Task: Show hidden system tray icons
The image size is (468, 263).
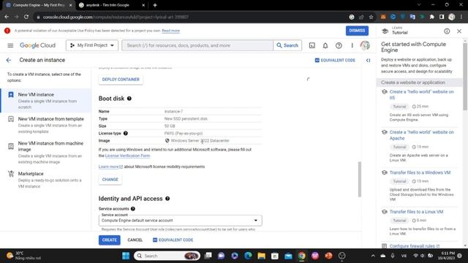Action: coord(373,256)
